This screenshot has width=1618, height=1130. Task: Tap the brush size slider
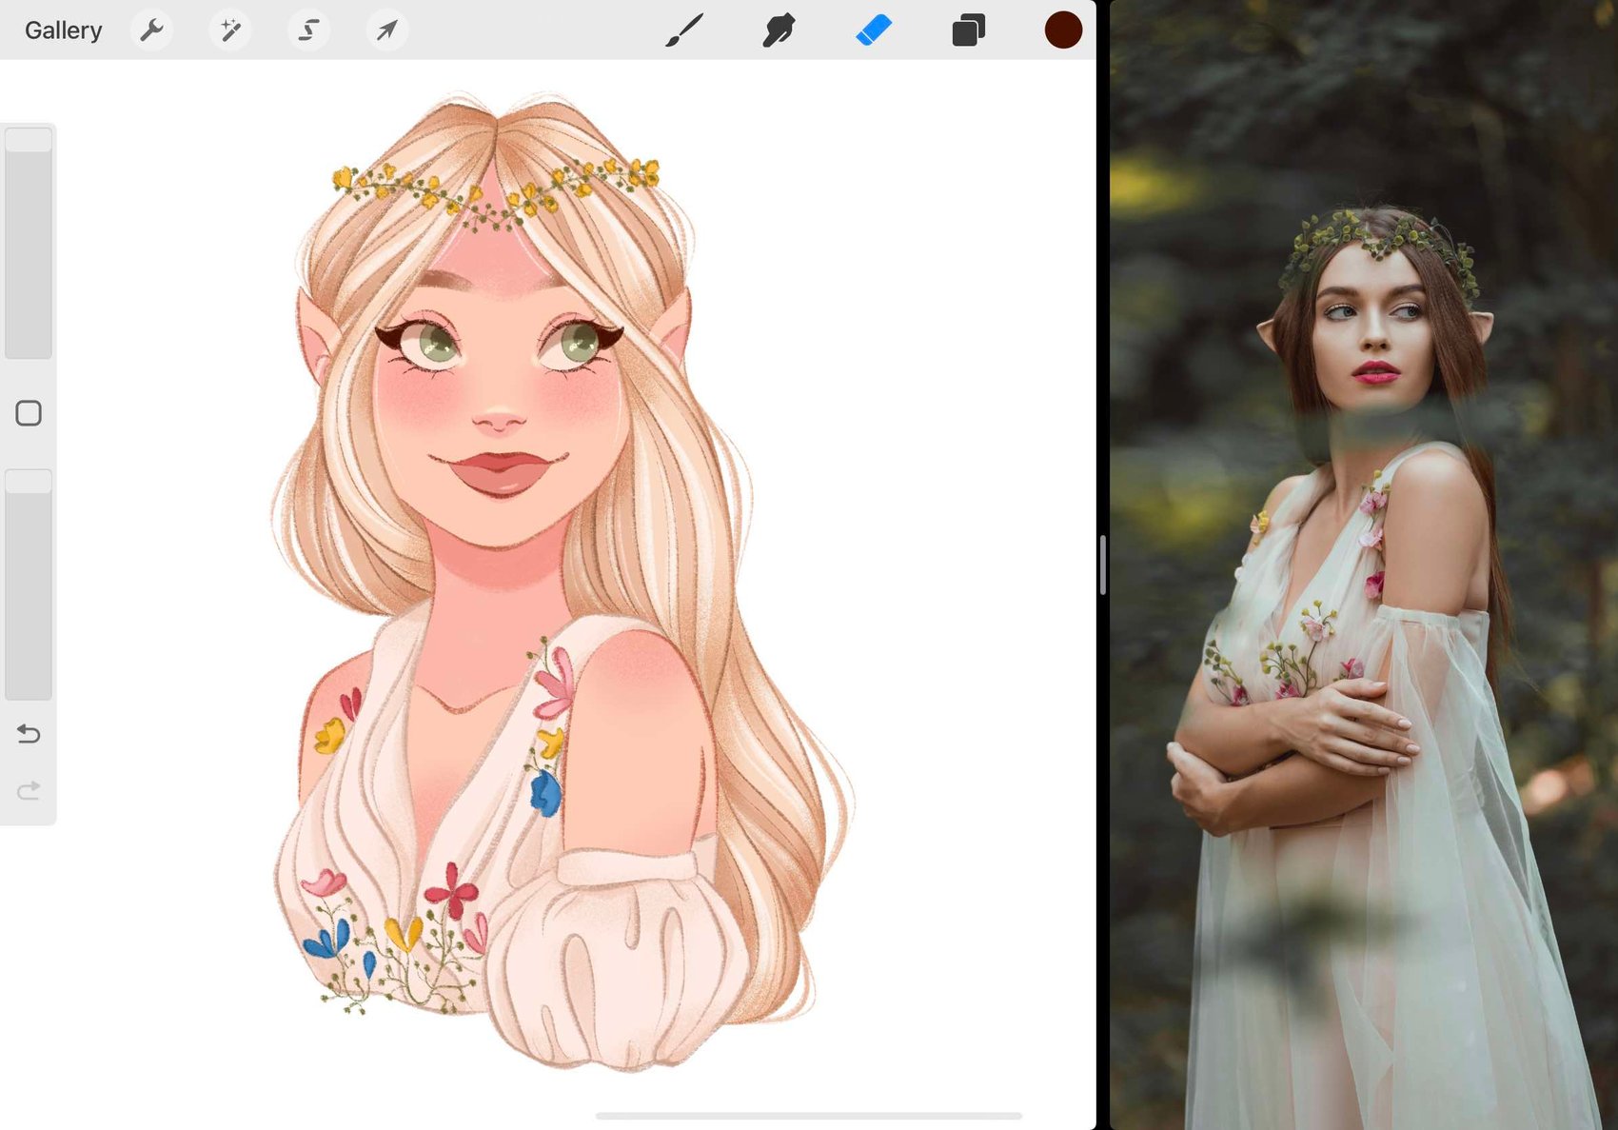coord(29,242)
